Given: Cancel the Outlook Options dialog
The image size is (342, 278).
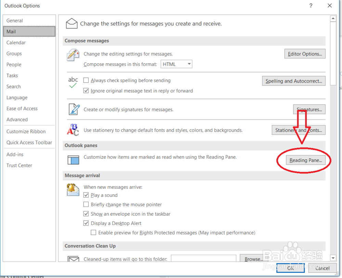Looking at the screenshot, I should [x=323, y=268].
